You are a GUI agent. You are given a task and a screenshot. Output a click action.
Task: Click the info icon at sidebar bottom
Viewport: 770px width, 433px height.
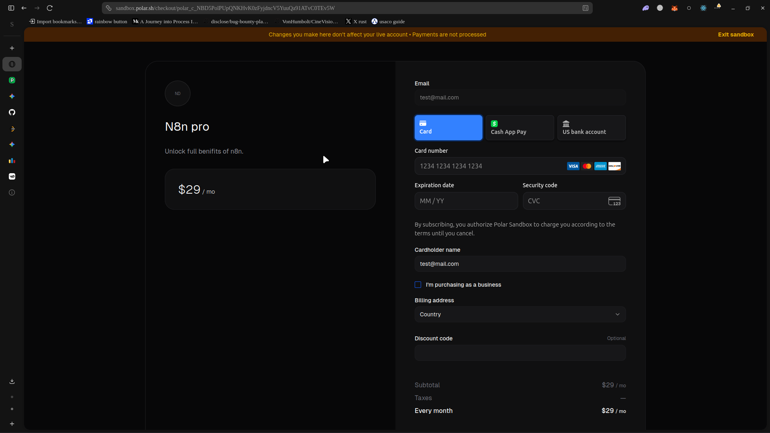pyautogui.click(x=12, y=192)
